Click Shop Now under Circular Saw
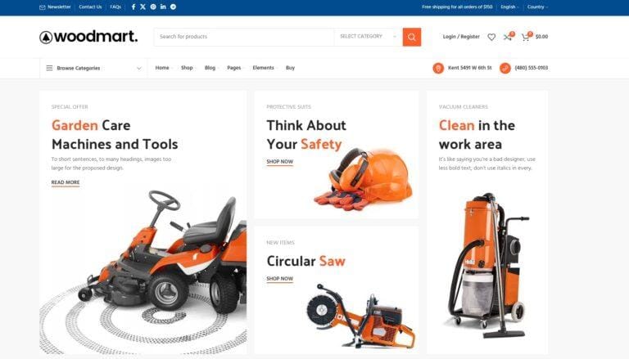Screen dimensions: 629x359 point(279,279)
